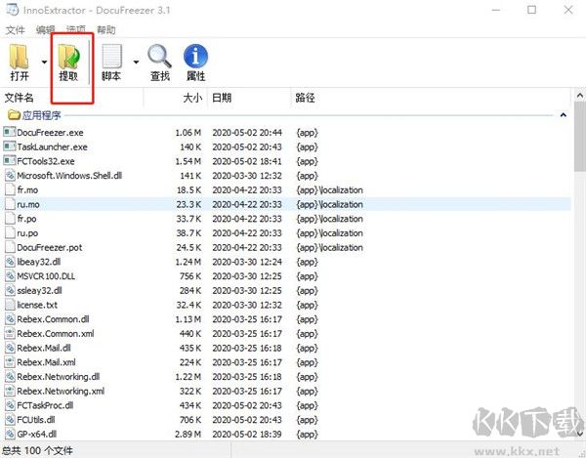Click the DocuFreezer.exe file name

50,132
